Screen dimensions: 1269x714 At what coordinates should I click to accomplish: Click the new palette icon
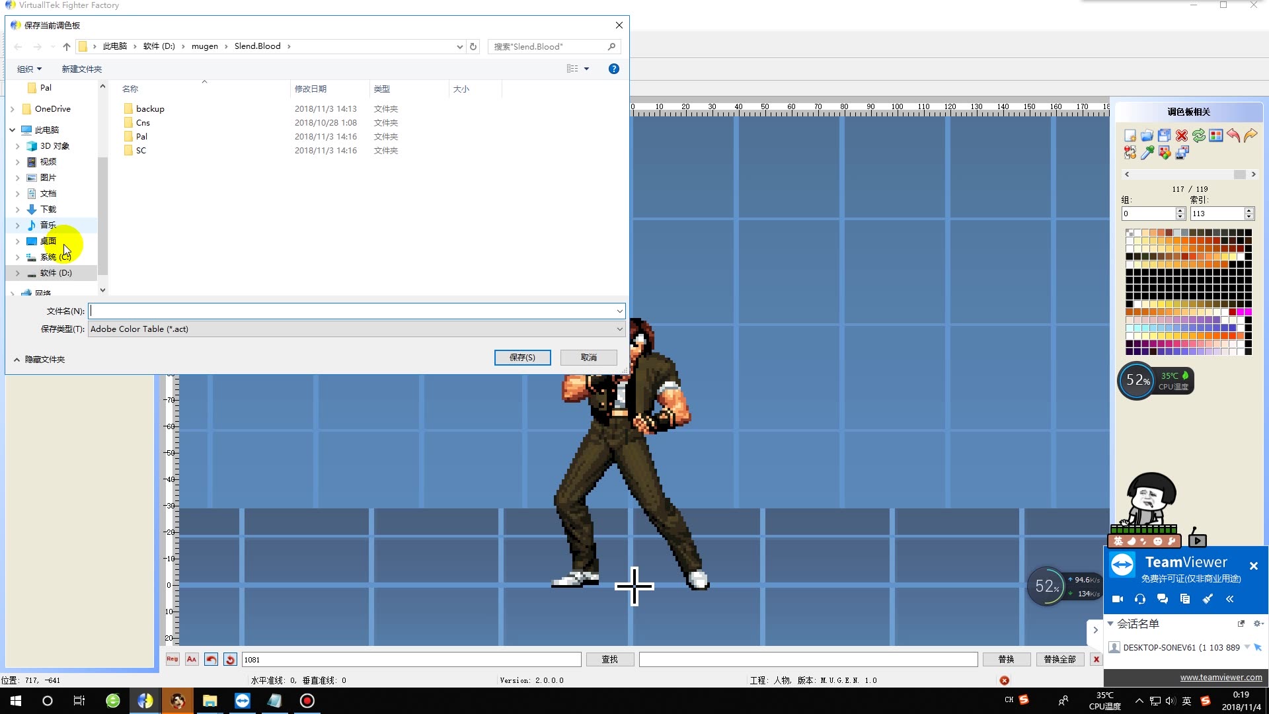point(1130,136)
